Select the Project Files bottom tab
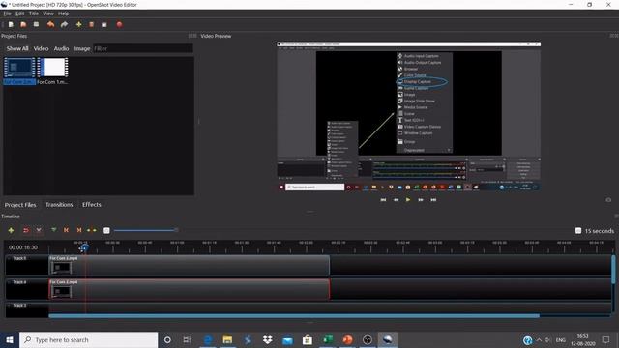Screen dimensions: 619x348 (x=20, y=205)
